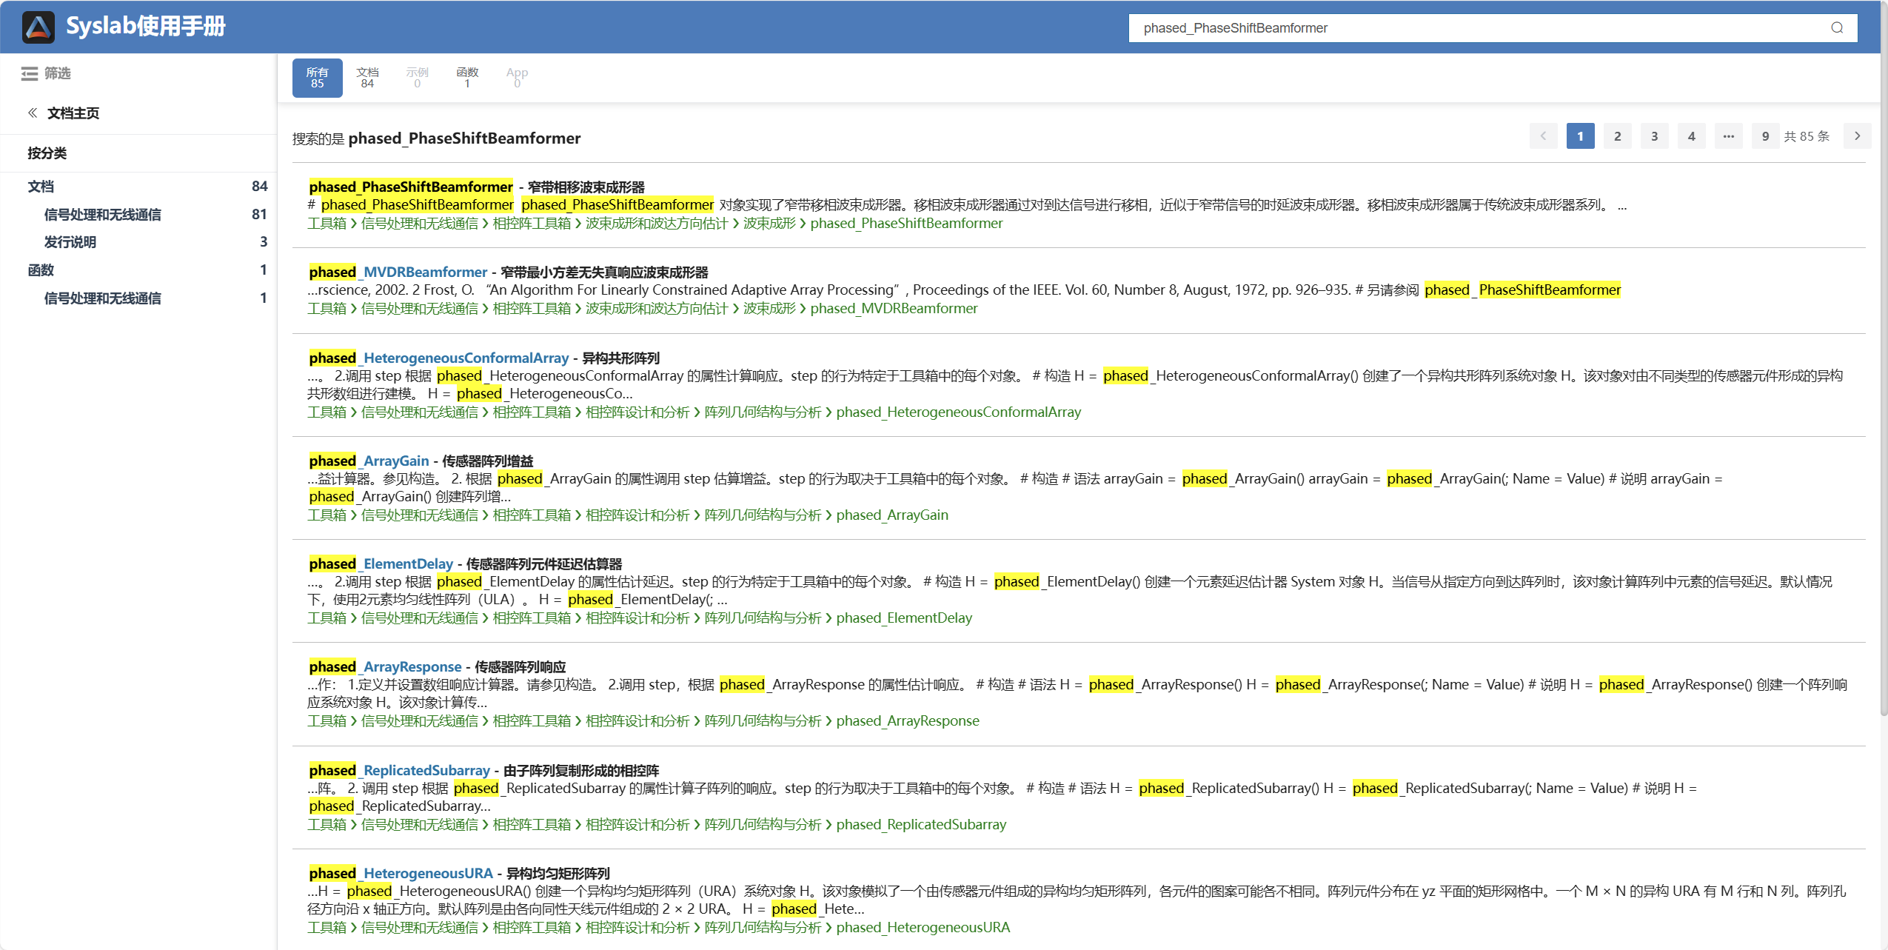Open phased_ReplicatedSubarray result title
The width and height of the screenshot is (1888, 950).
coord(399,771)
